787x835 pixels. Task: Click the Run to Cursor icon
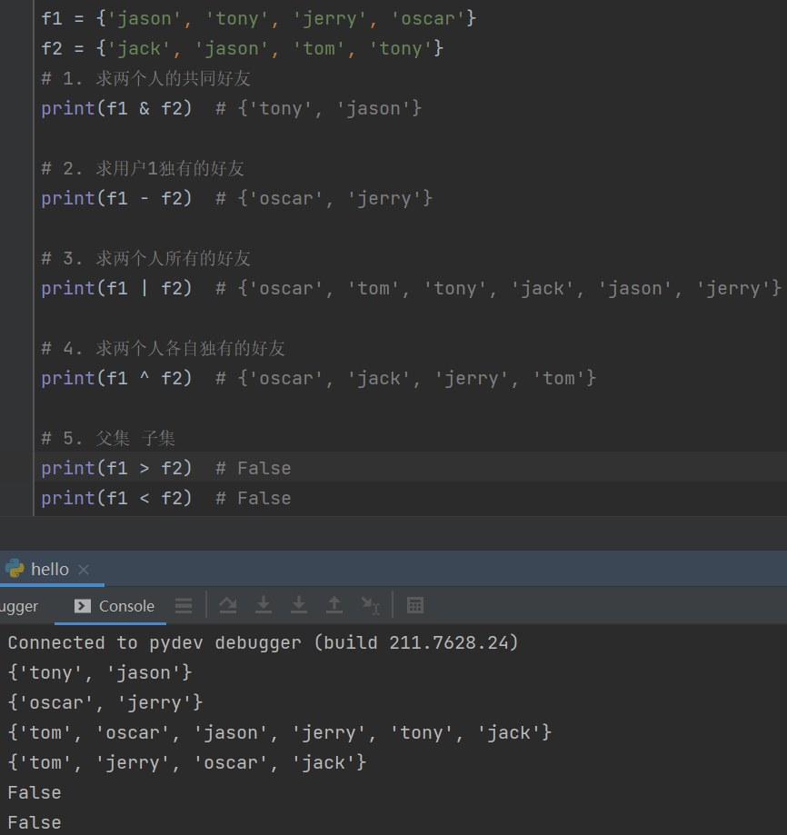[x=370, y=605]
